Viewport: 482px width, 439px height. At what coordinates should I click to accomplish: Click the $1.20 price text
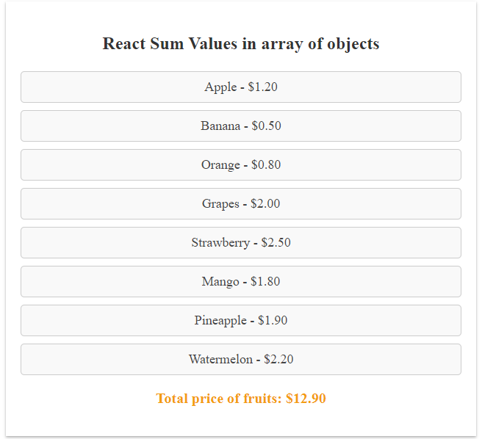pos(262,87)
